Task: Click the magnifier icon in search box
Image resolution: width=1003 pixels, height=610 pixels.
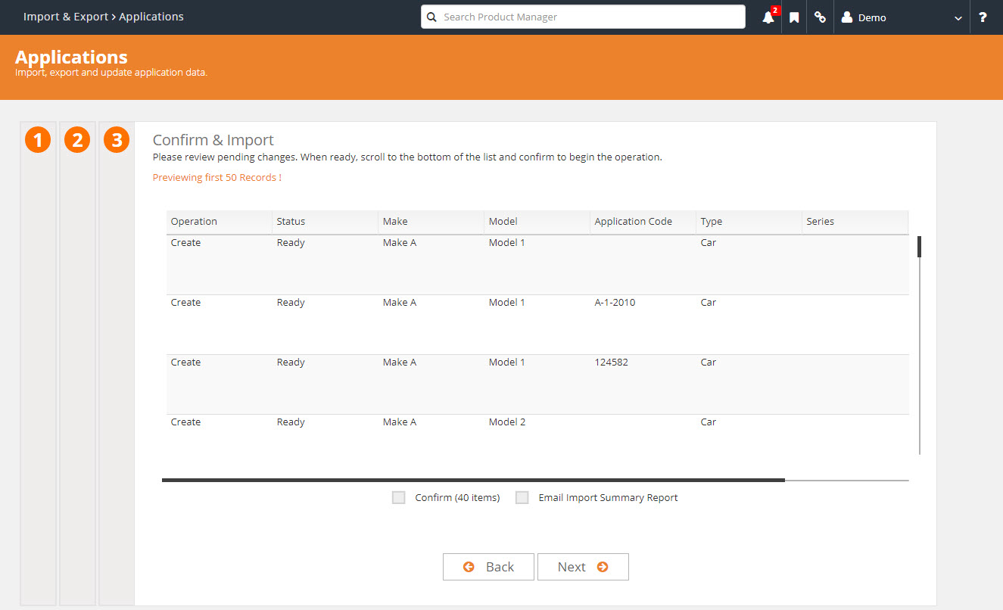Action: [432, 17]
